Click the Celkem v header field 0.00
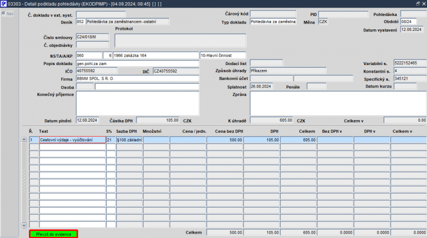427x238 pixels. point(405,120)
